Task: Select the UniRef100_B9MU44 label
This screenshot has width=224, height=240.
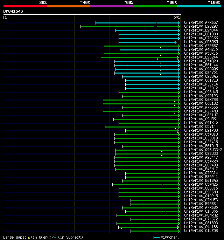Action: (x=201, y=30)
